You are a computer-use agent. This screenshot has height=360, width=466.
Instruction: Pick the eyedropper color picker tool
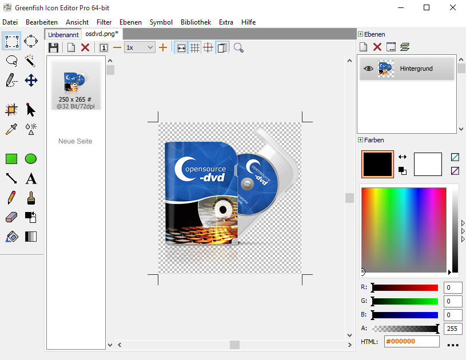coord(11,129)
